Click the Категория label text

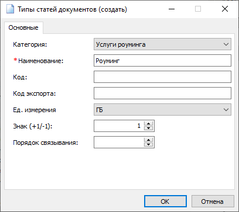click(x=30, y=44)
